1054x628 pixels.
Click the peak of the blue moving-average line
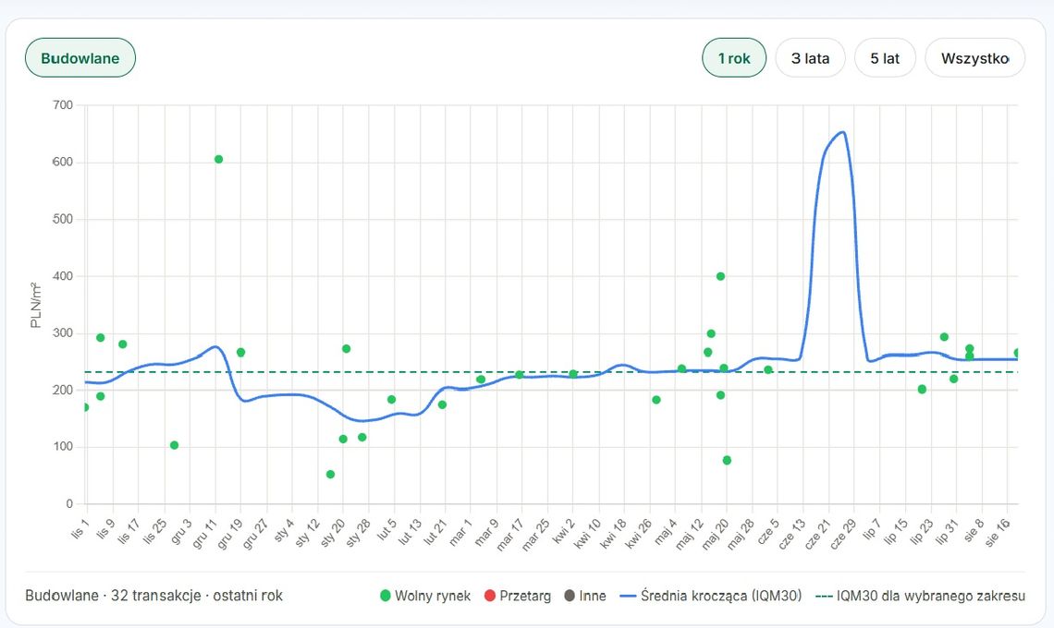pos(841,132)
